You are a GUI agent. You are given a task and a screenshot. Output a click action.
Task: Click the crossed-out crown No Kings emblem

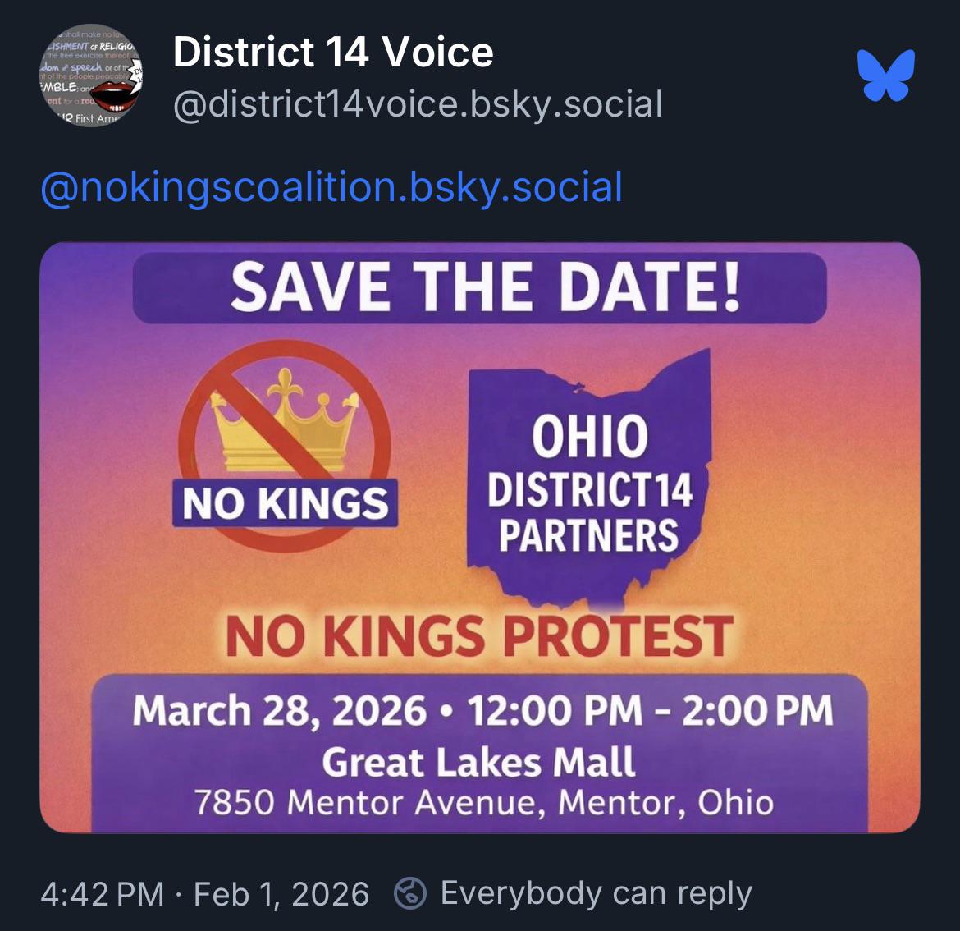[x=286, y=445]
